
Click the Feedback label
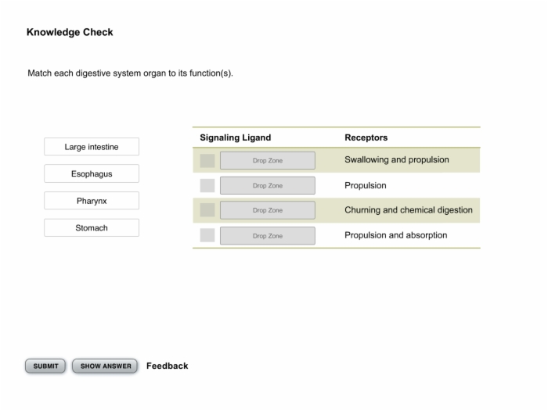(167, 366)
